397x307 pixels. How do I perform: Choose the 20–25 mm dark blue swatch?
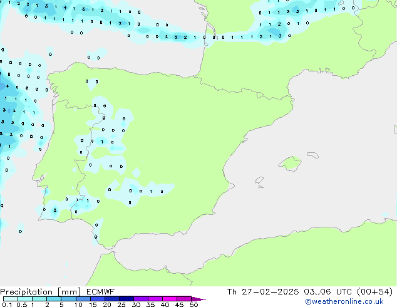point(111,299)
